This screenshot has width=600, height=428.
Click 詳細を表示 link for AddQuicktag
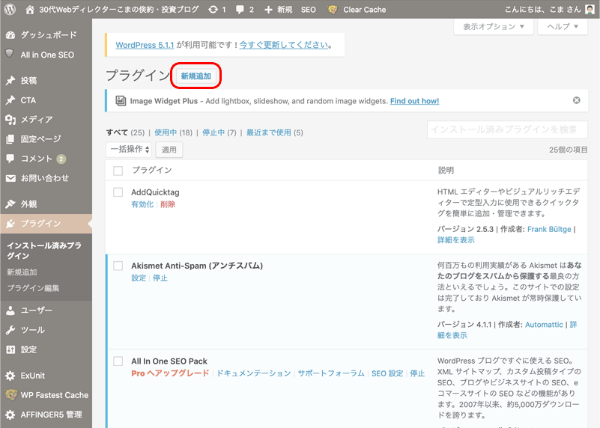pos(455,240)
